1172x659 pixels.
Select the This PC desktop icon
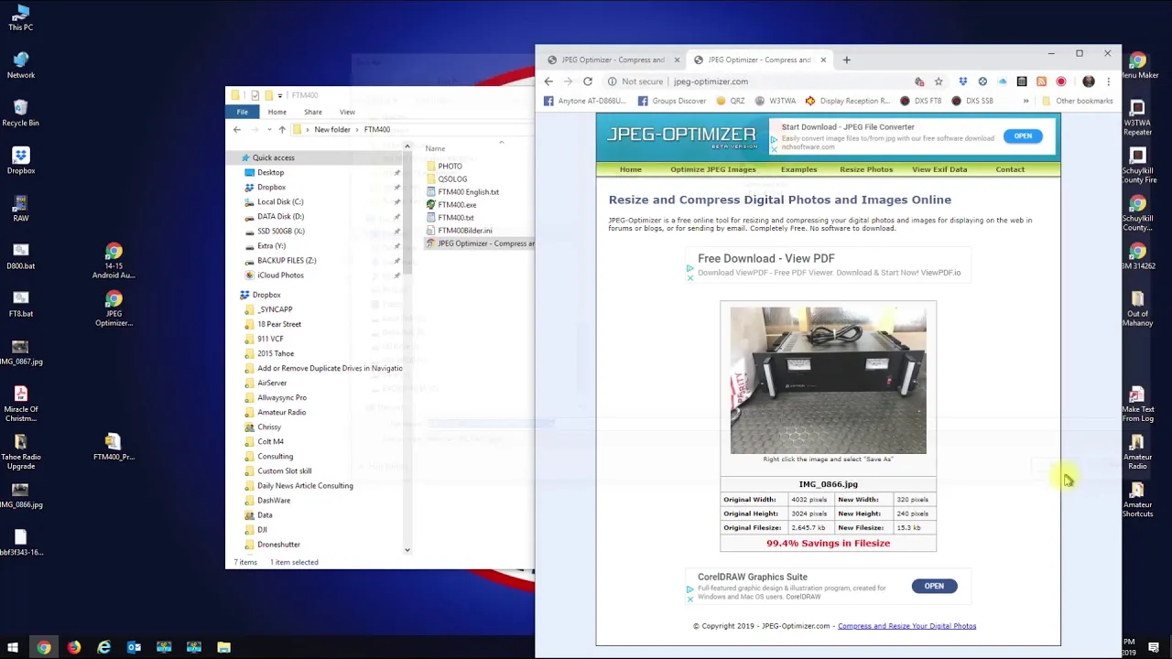[x=20, y=17]
